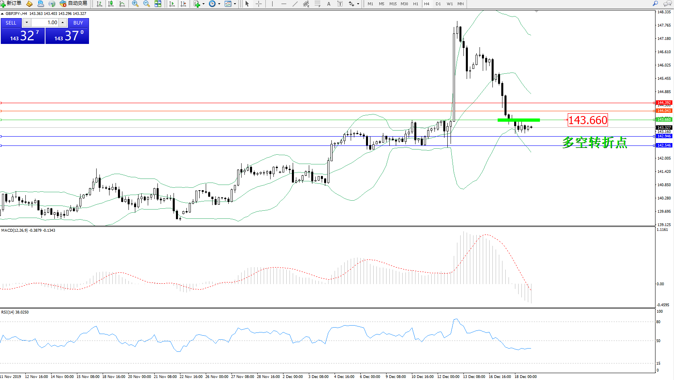This screenshot has height=380, width=674.
Task: Select the crosshair cursor tool
Action: (x=258, y=4)
